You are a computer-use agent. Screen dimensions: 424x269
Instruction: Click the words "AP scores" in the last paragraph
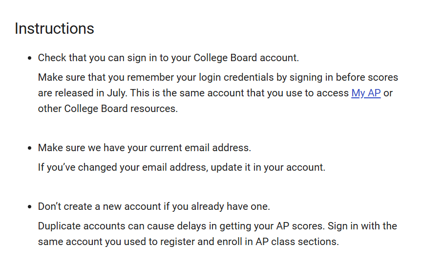coord(300,226)
